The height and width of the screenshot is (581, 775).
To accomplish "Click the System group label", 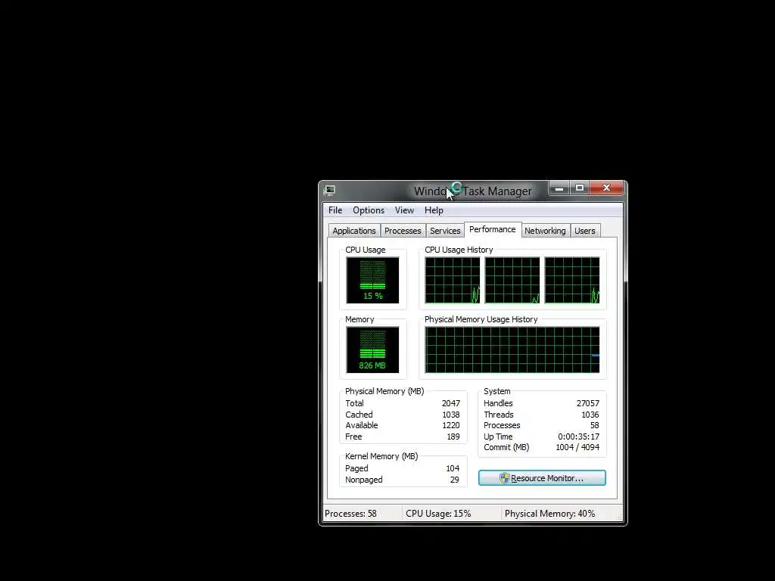I will pos(496,391).
